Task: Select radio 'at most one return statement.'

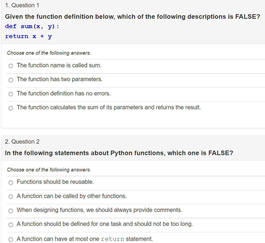Action: point(11,240)
